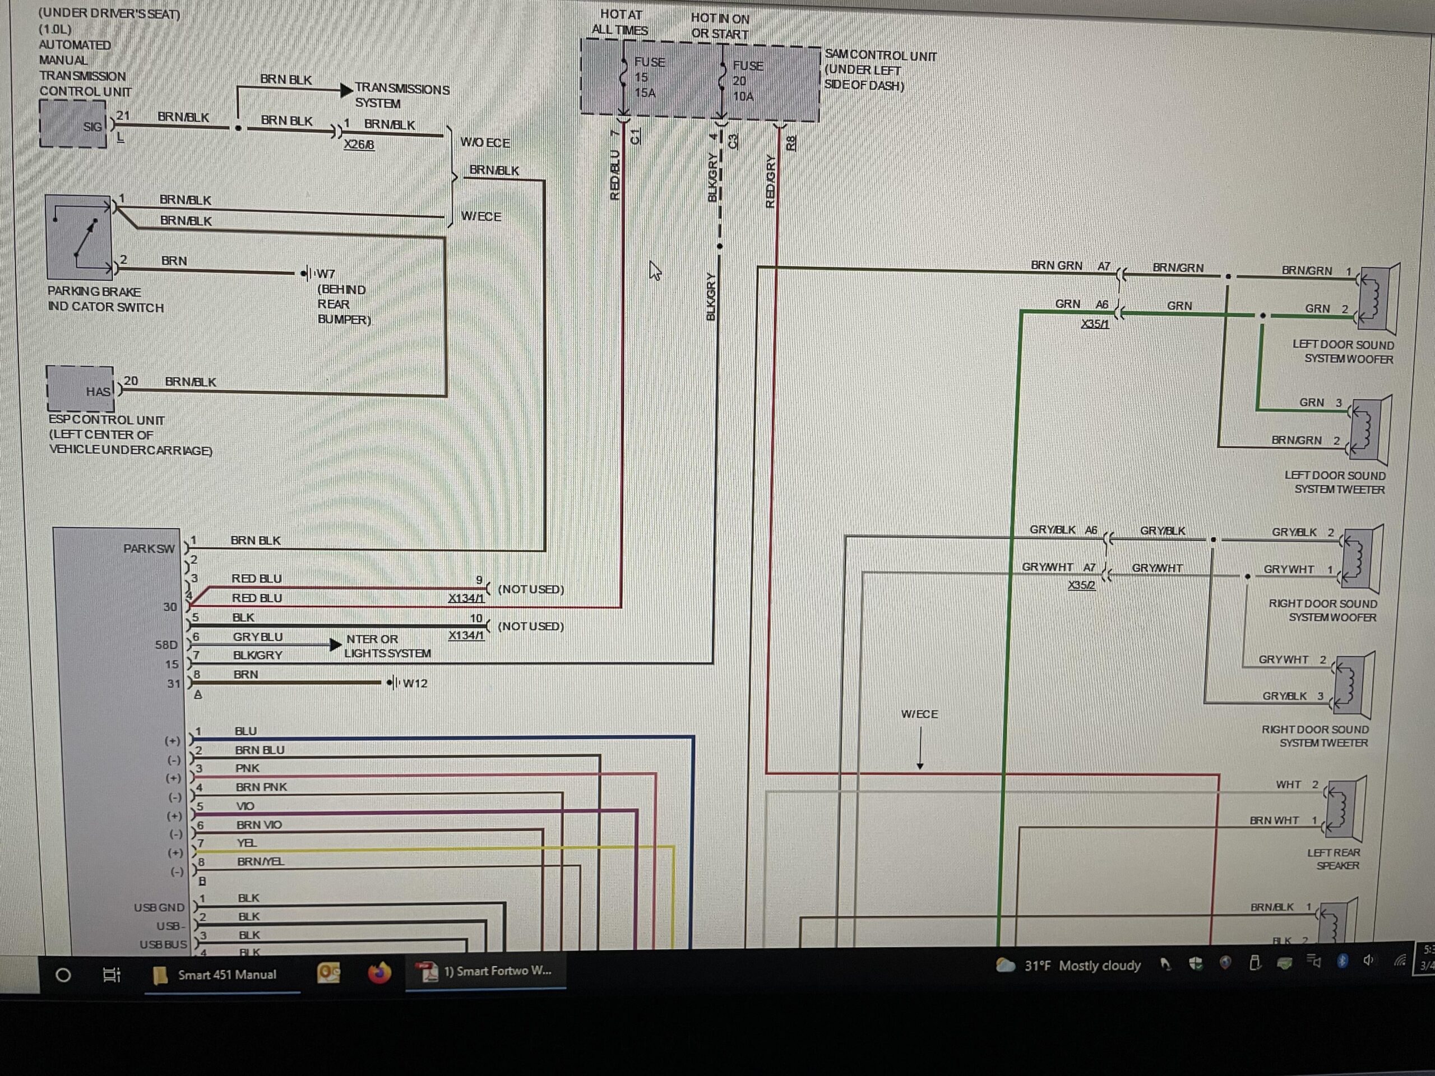Click the Cortana search circle icon
The image size is (1435, 1076).
click(63, 974)
